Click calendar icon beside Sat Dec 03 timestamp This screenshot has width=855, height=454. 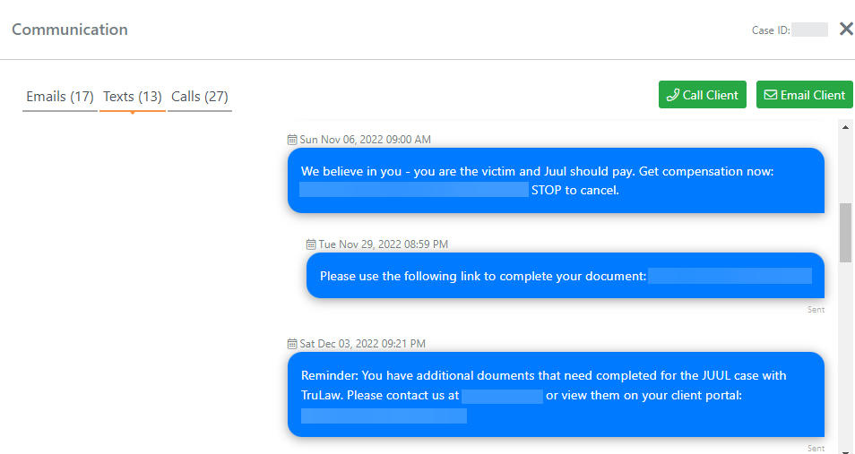tap(292, 343)
